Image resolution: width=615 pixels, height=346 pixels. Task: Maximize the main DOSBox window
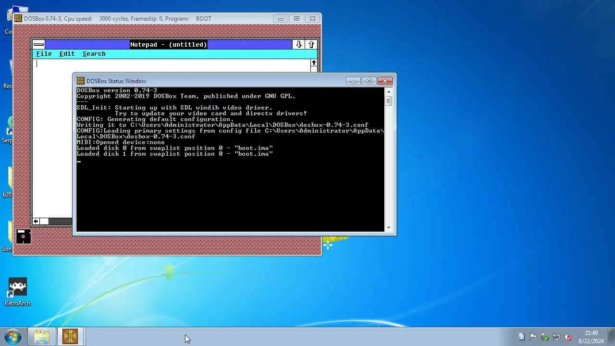(296, 19)
